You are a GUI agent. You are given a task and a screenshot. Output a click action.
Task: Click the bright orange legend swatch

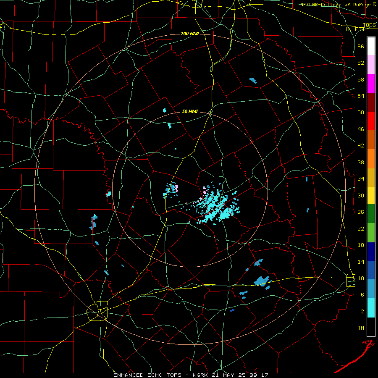371,159
